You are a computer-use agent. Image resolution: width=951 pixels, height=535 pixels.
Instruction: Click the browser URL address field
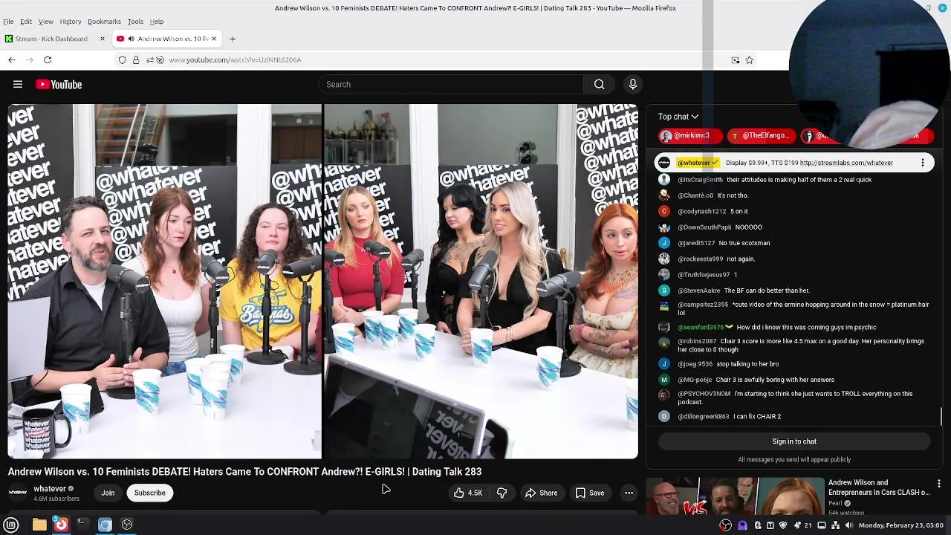click(438, 59)
